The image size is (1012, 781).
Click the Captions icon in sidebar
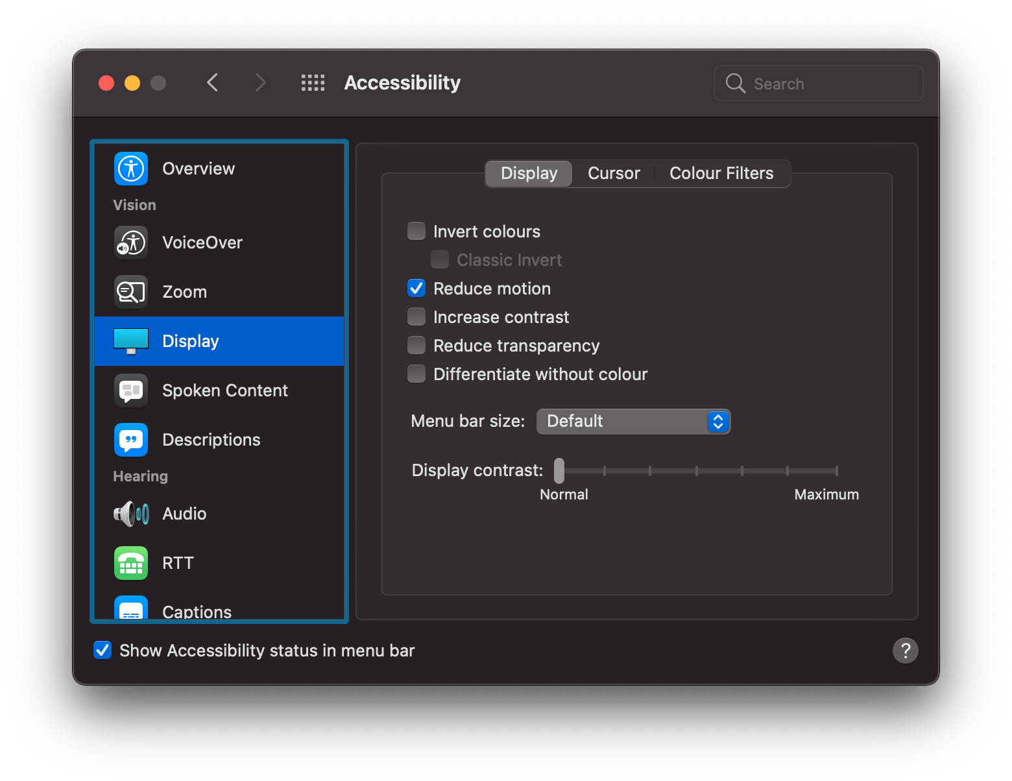point(130,608)
